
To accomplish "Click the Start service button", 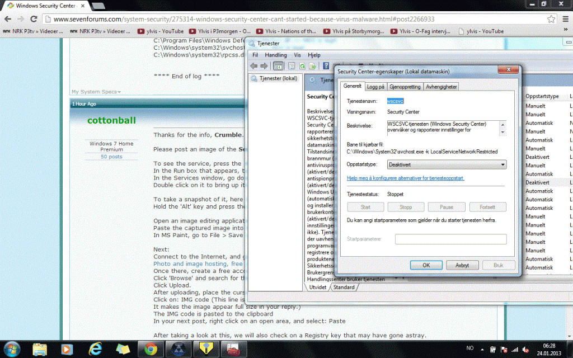I will (x=365, y=207).
